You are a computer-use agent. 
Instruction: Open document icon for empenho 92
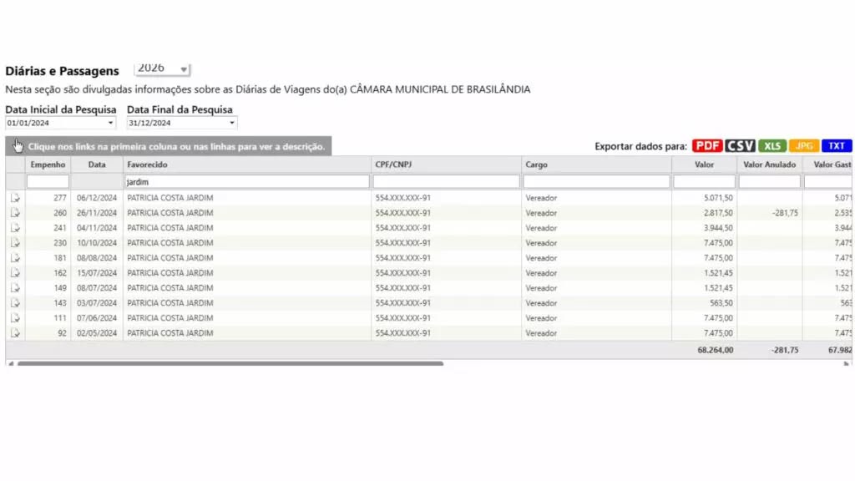(15, 333)
